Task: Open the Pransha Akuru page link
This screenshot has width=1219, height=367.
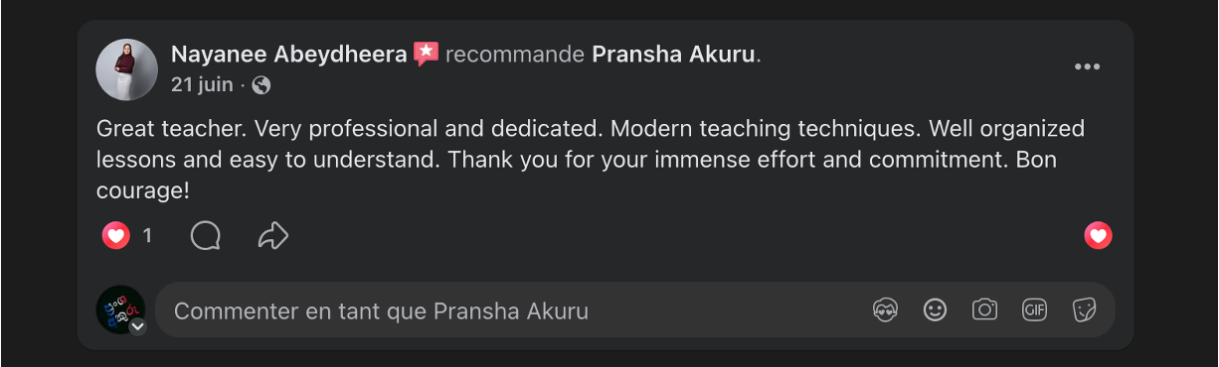Action: coord(673,55)
